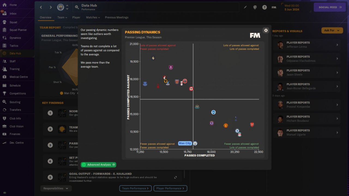Open the FM menu icon in top bar
349x196 pixels.
[x=274, y=7]
